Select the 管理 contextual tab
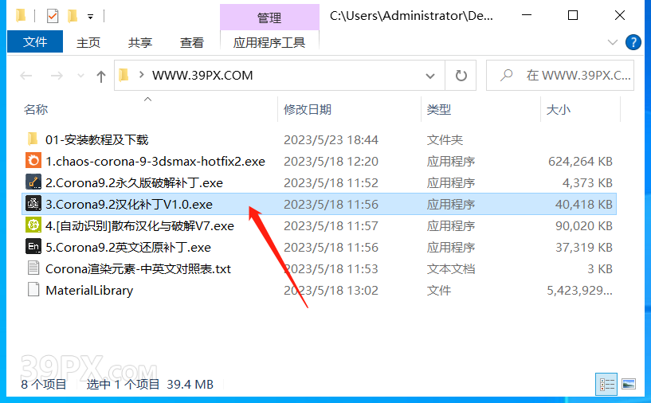 point(269,18)
